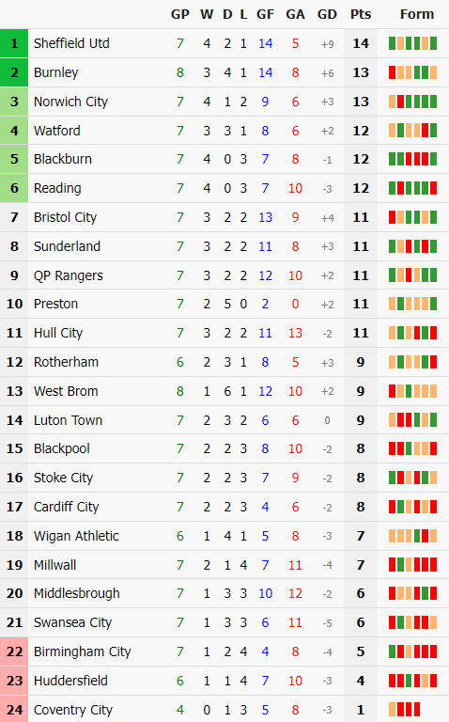
Task: Open the Coventry City team link
Action: [x=72, y=710]
